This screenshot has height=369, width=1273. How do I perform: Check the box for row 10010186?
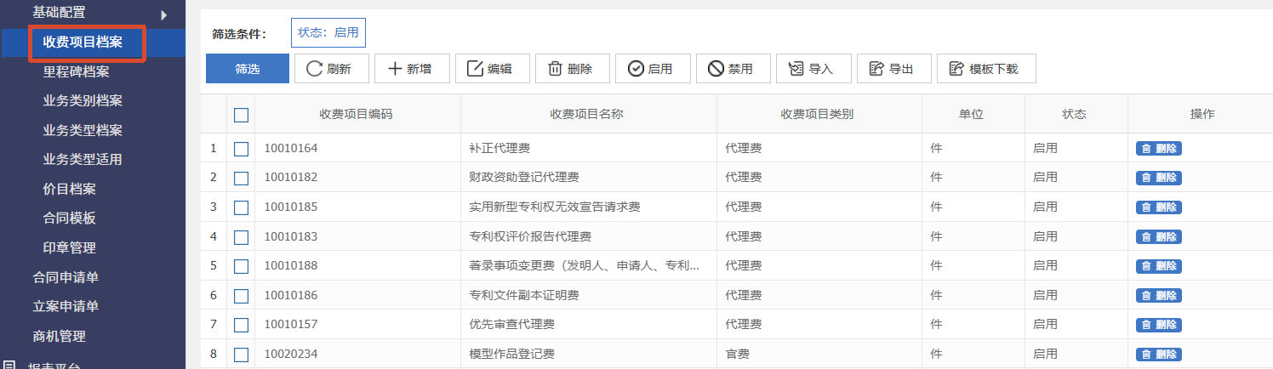[241, 295]
